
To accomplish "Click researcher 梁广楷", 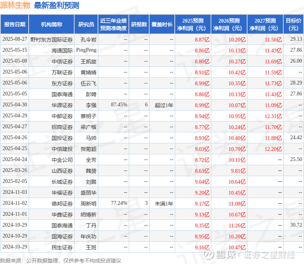I will (x=89, y=127).
